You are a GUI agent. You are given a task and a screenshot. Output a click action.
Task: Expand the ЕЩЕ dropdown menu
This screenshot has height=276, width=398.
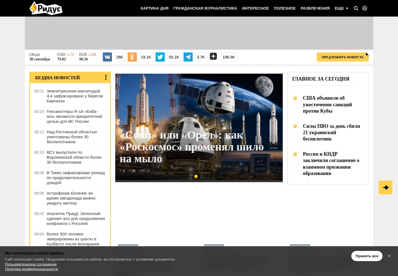(341, 8)
